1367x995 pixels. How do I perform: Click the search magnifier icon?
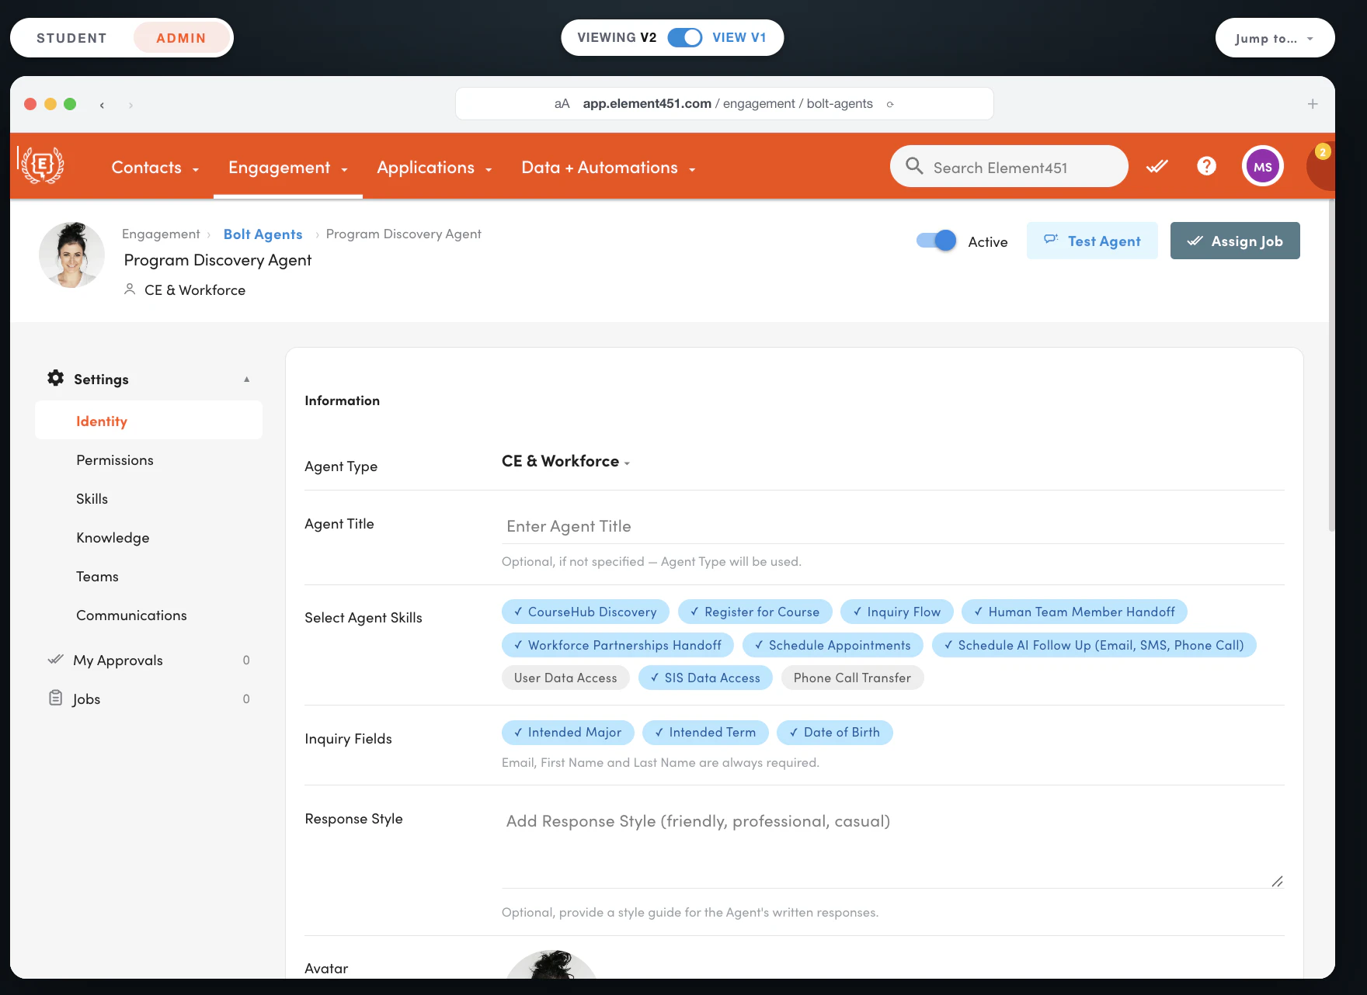click(914, 166)
